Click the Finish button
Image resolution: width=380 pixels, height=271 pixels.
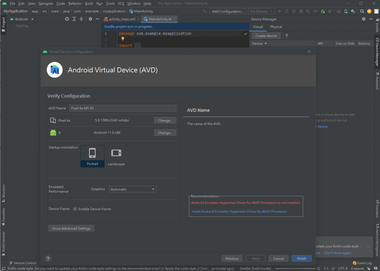pyautogui.click(x=301, y=258)
